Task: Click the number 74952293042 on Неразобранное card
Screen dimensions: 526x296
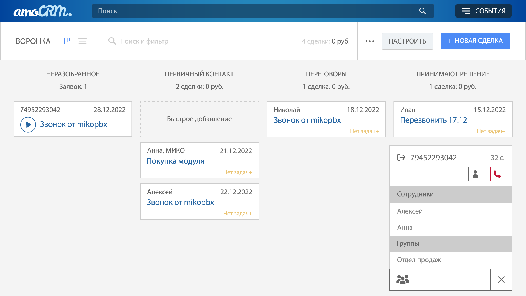Action: (40, 110)
